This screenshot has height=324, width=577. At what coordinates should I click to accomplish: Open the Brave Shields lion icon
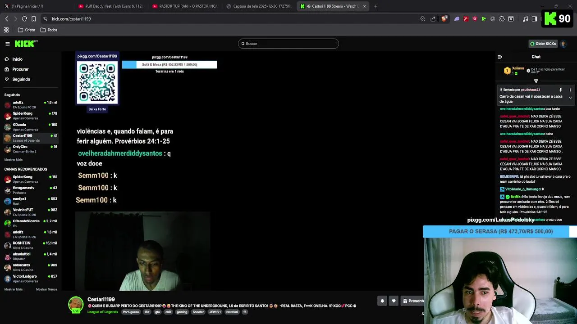[444, 19]
